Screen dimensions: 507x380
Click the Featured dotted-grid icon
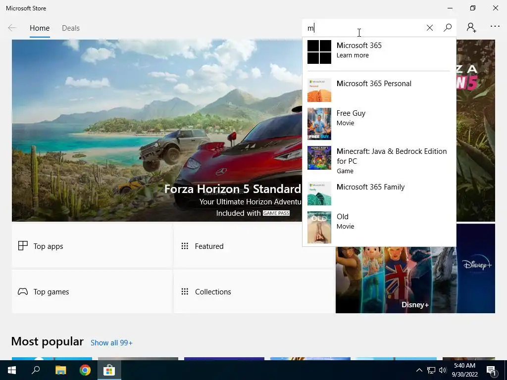(185, 246)
